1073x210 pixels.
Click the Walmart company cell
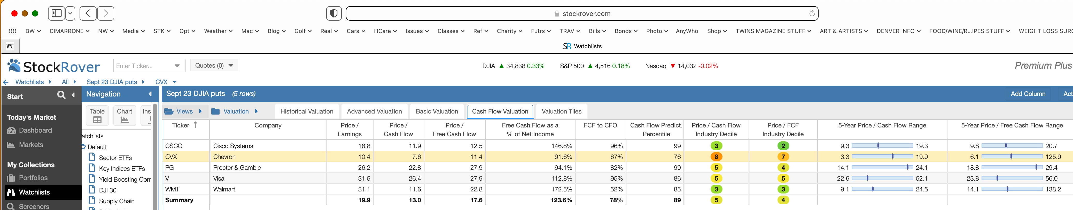(268, 189)
